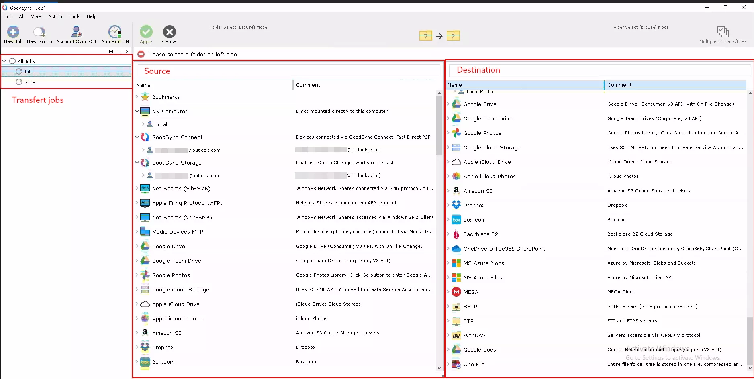Click Destination path input field
754x379 pixels.
600,70
